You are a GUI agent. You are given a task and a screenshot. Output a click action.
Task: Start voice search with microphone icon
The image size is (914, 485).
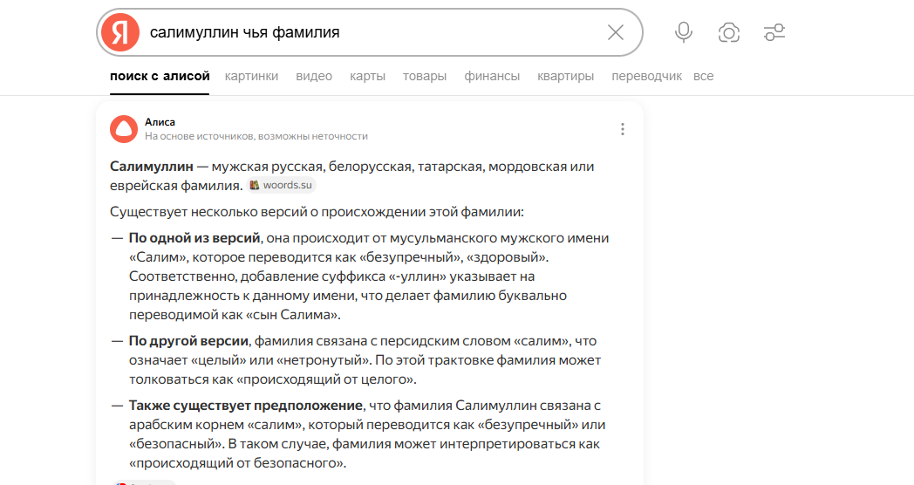[x=684, y=32]
